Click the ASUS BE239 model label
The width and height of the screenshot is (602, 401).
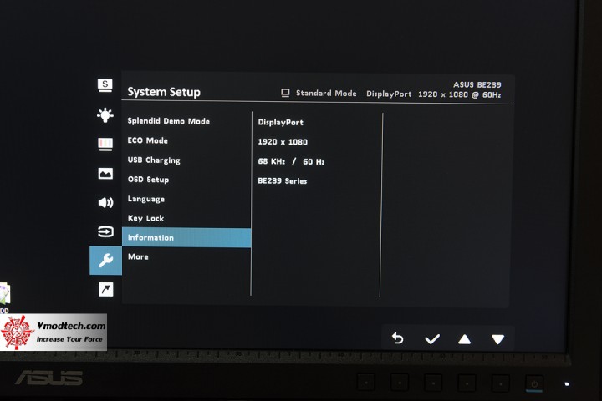click(x=477, y=84)
